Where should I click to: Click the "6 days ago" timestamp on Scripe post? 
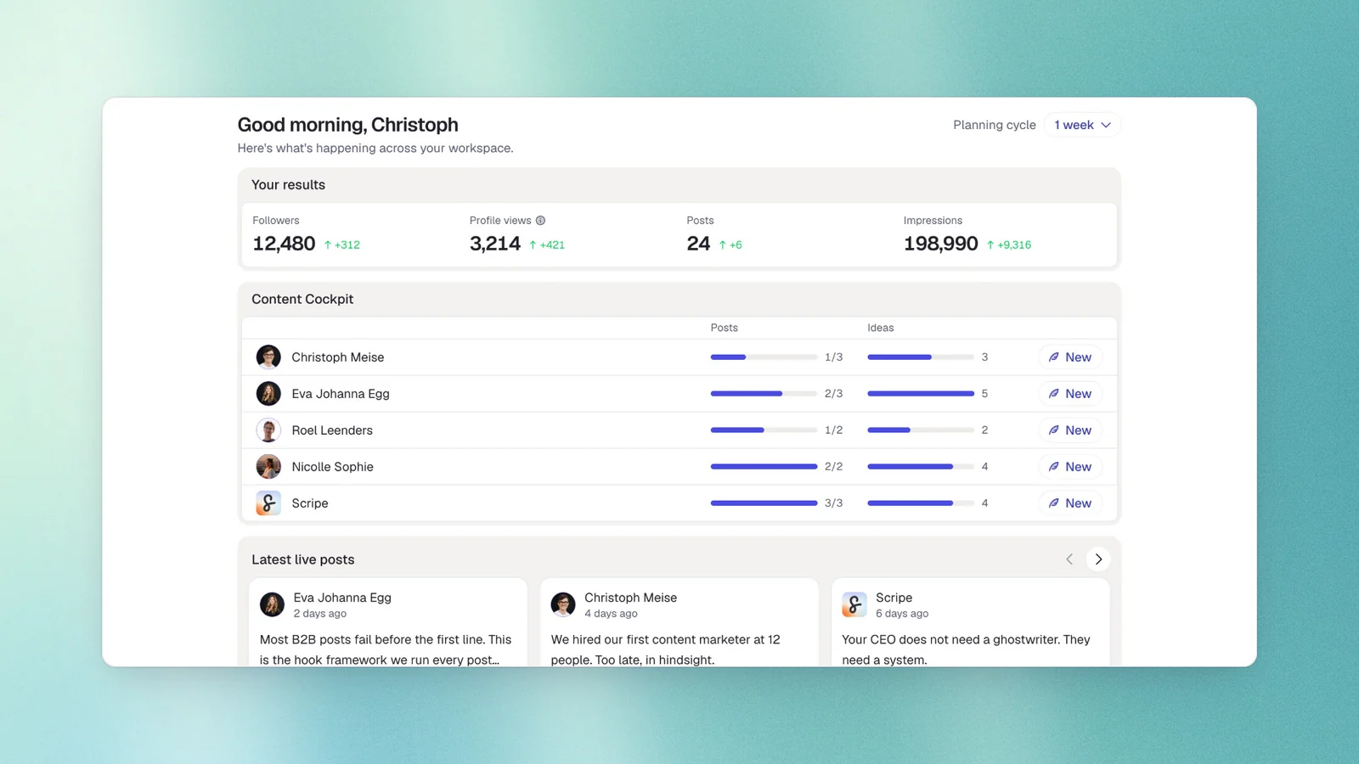[x=902, y=614]
